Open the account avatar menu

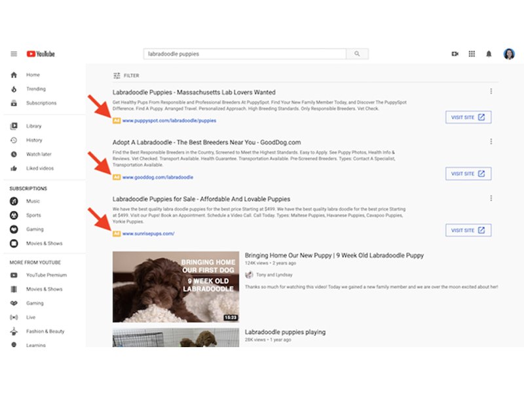click(x=509, y=54)
